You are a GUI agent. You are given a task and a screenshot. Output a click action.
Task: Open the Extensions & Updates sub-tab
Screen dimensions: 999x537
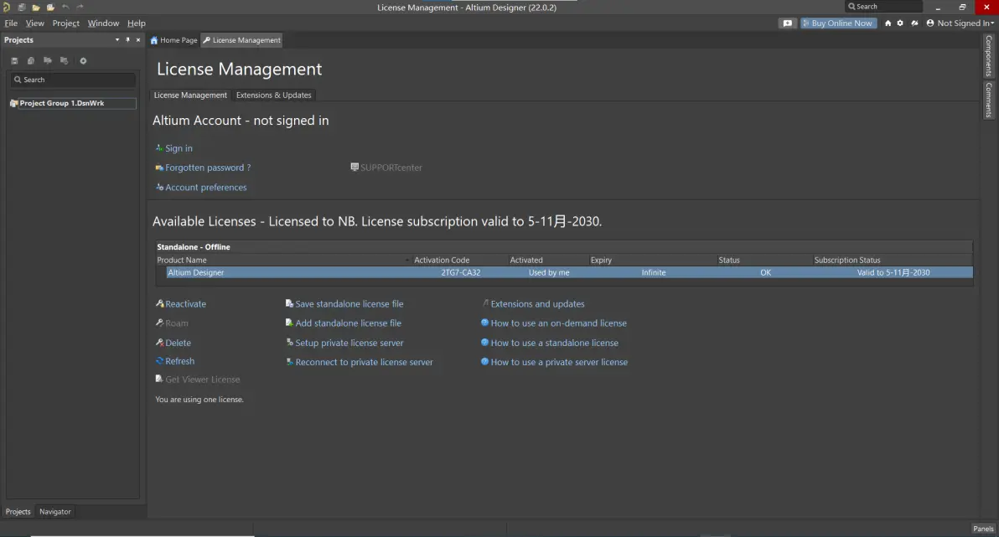point(274,95)
